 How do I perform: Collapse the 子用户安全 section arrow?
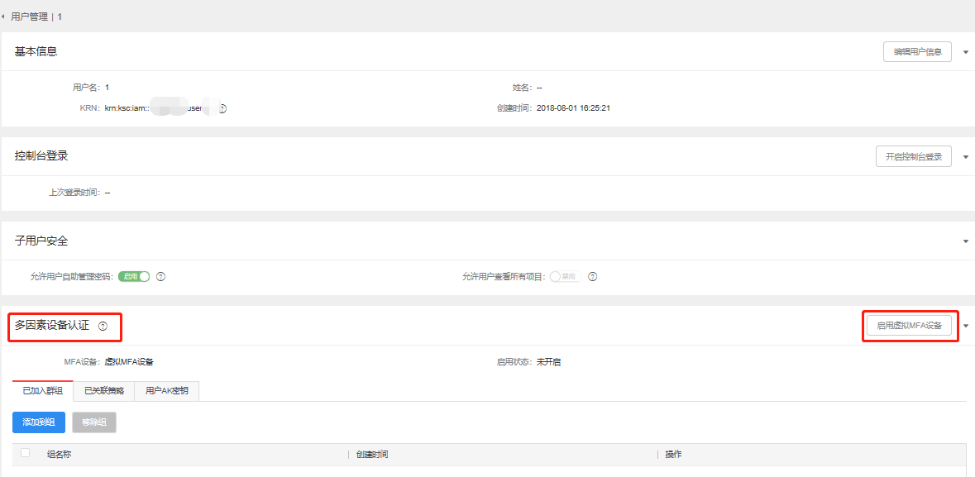[965, 241]
